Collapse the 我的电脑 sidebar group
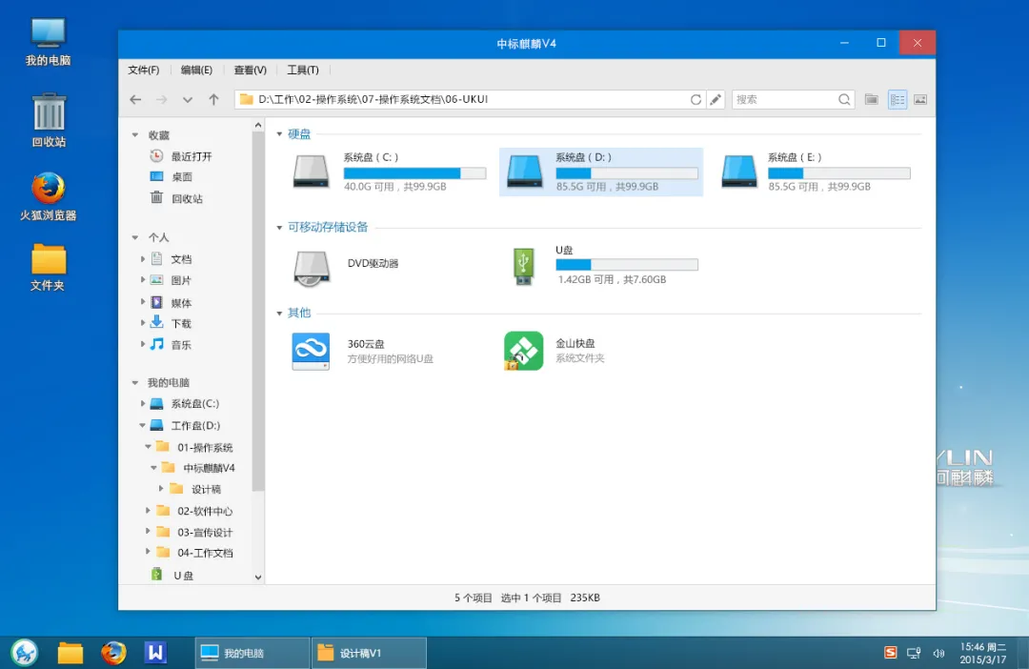The height and width of the screenshot is (669, 1029). [x=135, y=383]
